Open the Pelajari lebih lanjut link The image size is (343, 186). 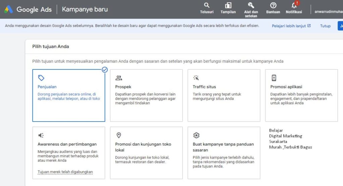289,26
